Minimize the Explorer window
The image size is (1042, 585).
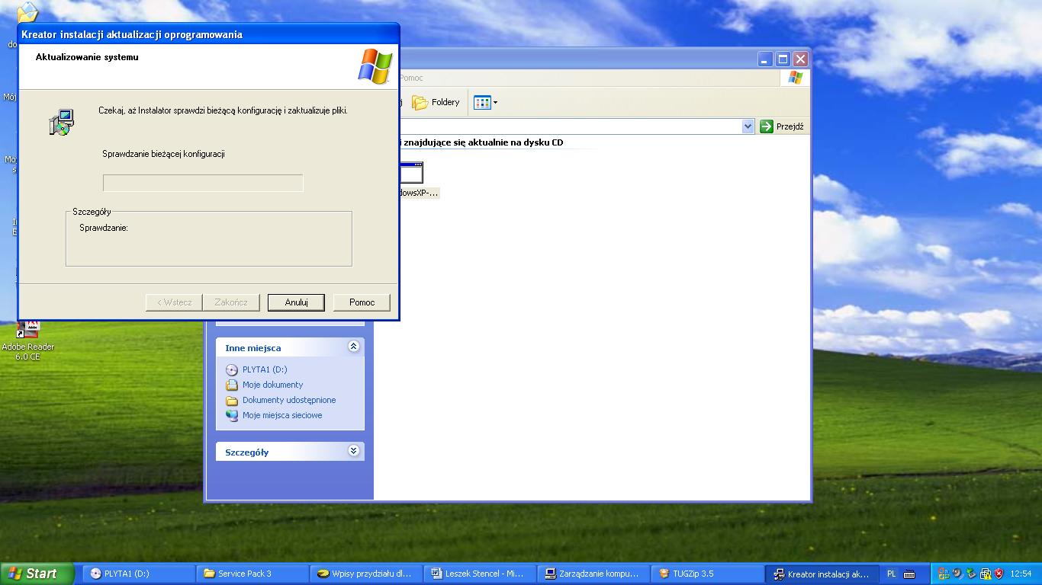[x=765, y=59]
